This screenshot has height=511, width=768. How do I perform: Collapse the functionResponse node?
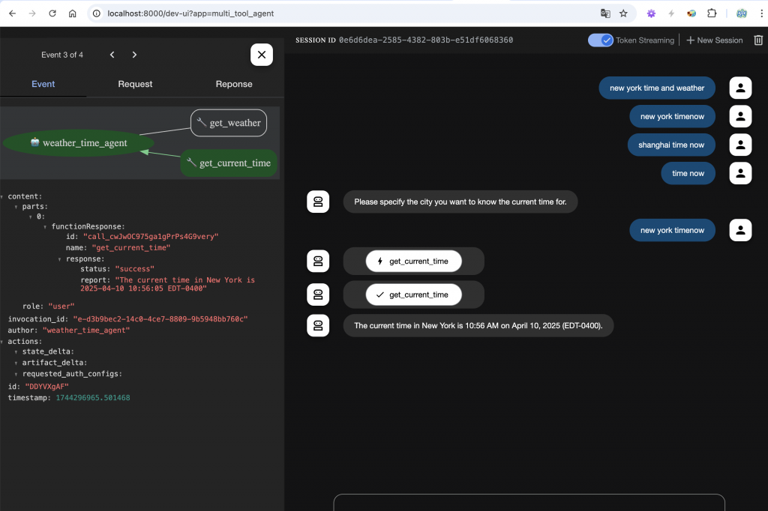point(45,226)
